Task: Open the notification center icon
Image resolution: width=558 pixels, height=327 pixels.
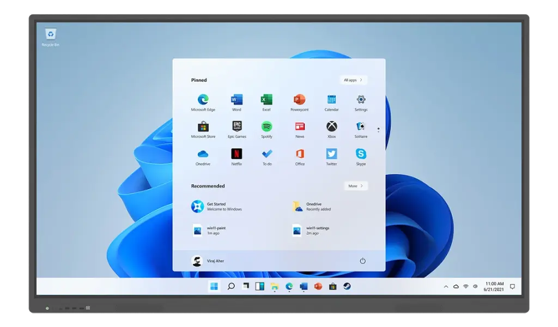Action: tap(512, 287)
